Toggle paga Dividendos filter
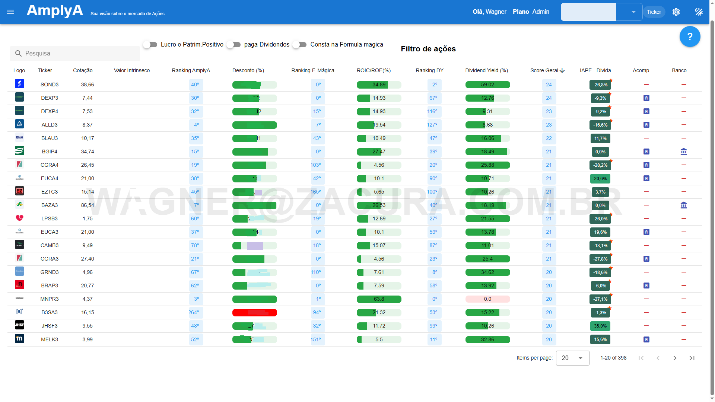Screen dimensions: 715x402 point(234,45)
